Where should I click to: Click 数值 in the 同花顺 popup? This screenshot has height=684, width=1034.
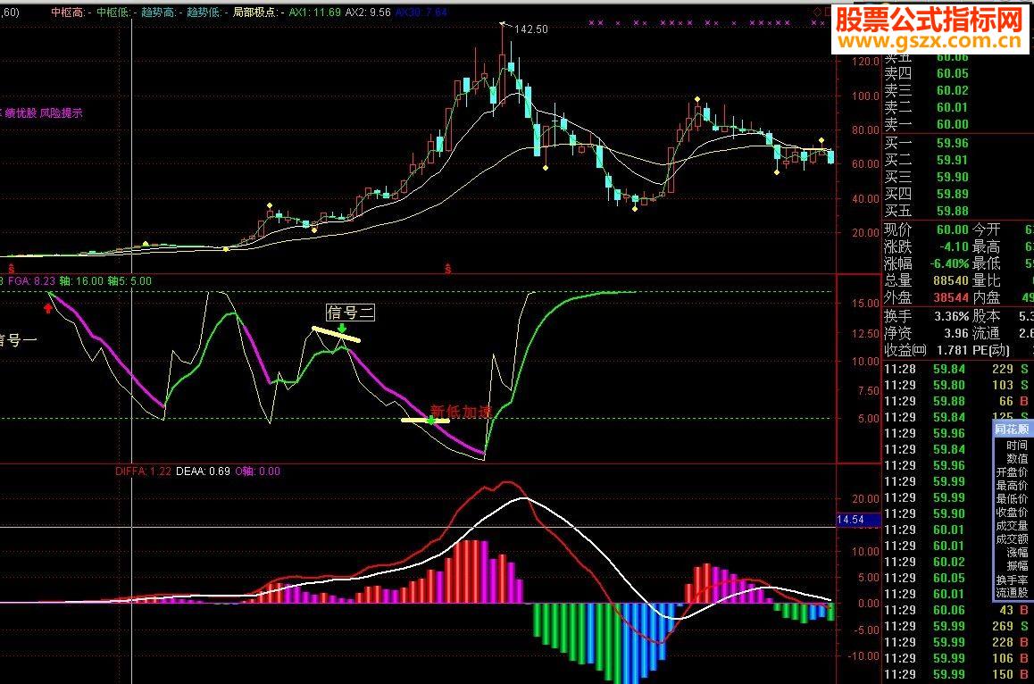coord(1017,459)
